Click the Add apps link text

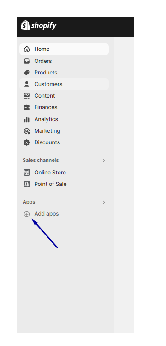47,214
